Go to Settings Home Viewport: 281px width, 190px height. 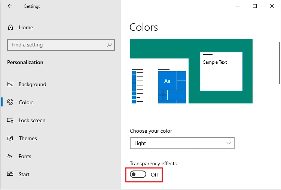[26, 27]
